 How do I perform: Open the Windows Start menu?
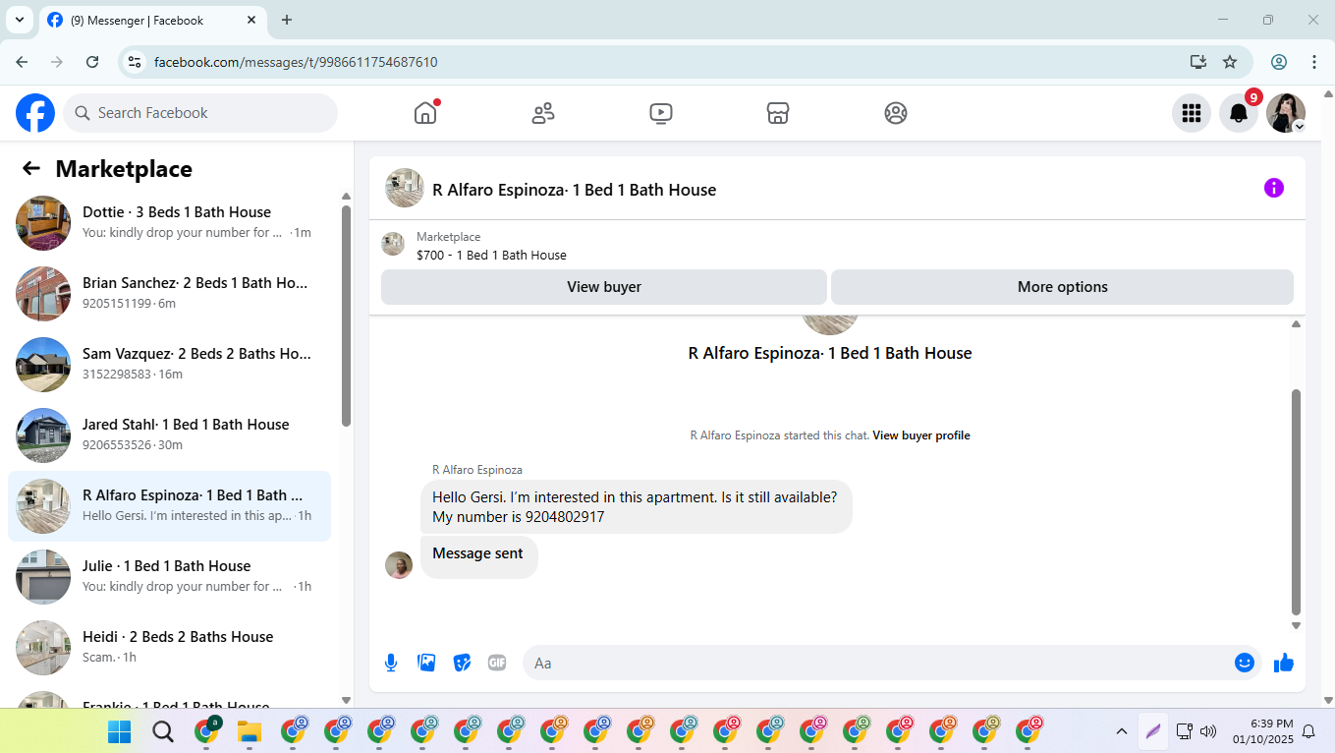coord(119,731)
